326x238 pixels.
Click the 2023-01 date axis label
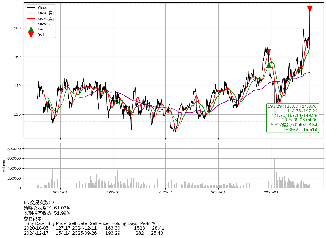pos(166,192)
